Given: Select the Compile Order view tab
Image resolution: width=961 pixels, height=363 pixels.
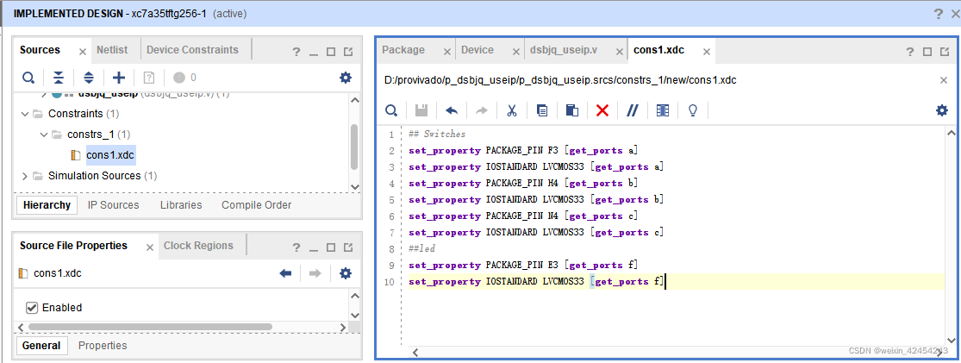Looking at the screenshot, I should tap(256, 205).
